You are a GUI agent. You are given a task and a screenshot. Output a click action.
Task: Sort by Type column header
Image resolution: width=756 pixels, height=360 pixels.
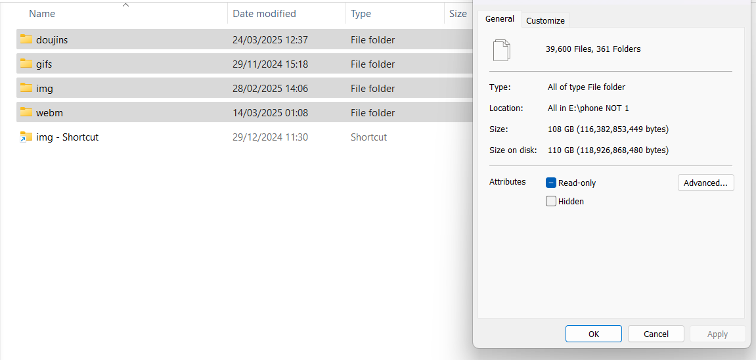click(361, 14)
